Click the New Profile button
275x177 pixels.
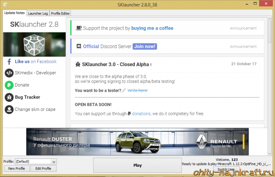pyautogui.click(x=16, y=168)
